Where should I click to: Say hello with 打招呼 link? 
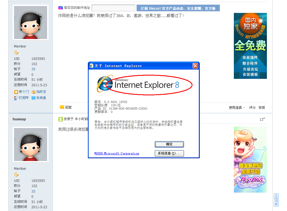click(x=24, y=98)
